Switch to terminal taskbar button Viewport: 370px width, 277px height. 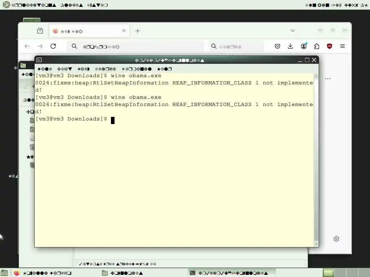[232, 273]
